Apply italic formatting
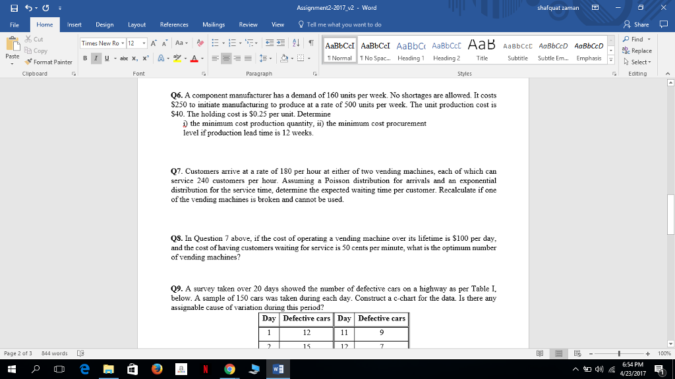Viewport: 675px width, 379px height. pos(95,58)
